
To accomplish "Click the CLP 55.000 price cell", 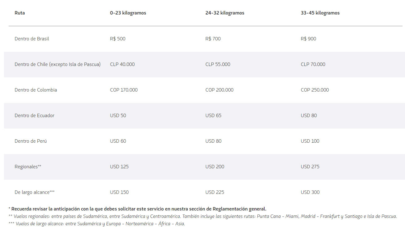I will coord(218,64).
